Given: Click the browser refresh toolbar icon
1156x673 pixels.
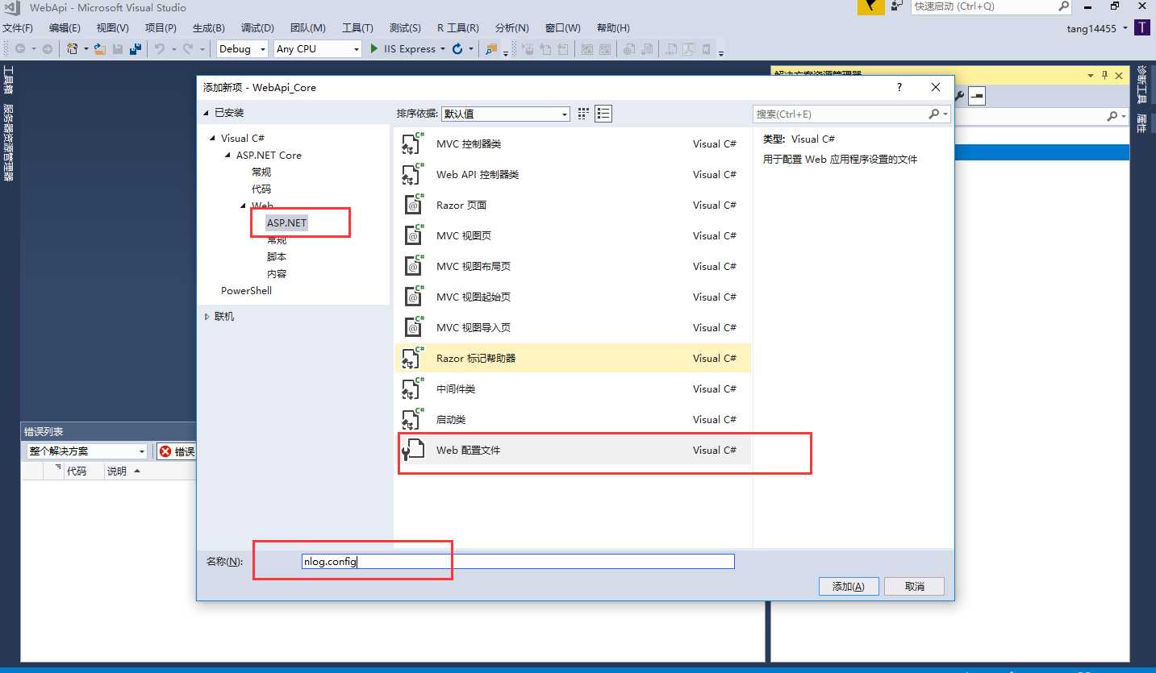Looking at the screenshot, I should [x=457, y=49].
